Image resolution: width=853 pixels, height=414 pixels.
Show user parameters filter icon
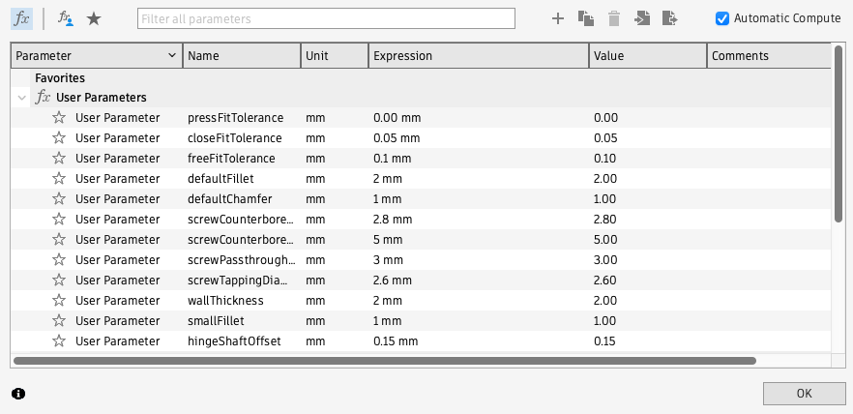pyautogui.click(x=66, y=18)
